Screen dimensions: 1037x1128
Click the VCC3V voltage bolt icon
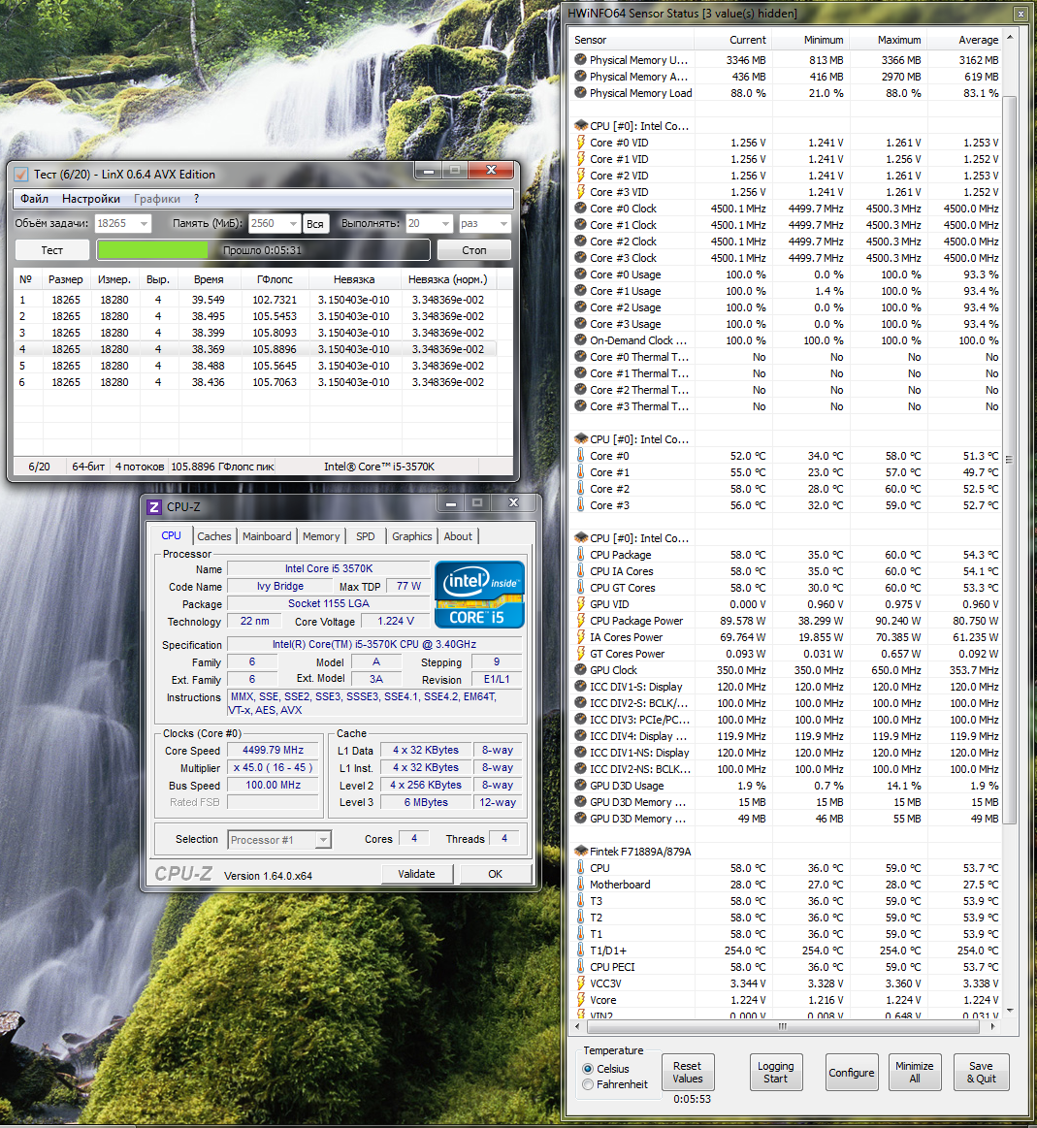(581, 983)
